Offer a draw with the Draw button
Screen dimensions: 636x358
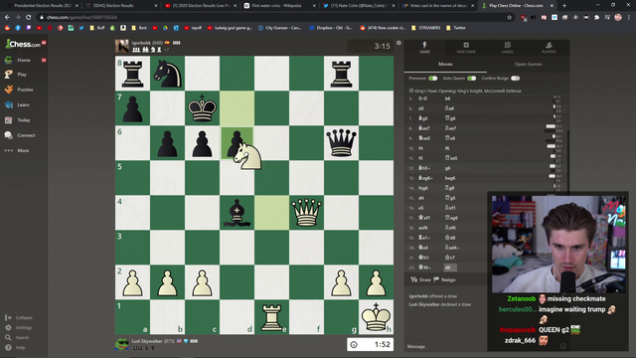coord(420,279)
